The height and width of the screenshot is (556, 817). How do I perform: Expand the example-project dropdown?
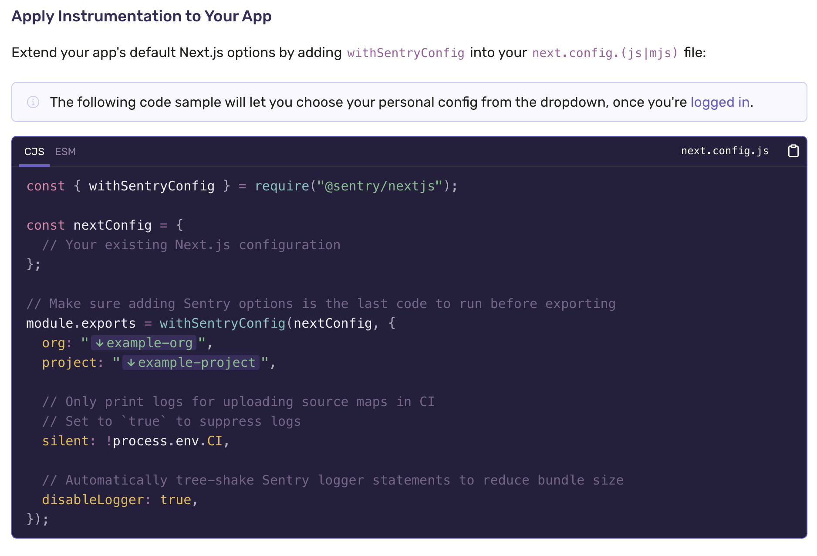(191, 363)
